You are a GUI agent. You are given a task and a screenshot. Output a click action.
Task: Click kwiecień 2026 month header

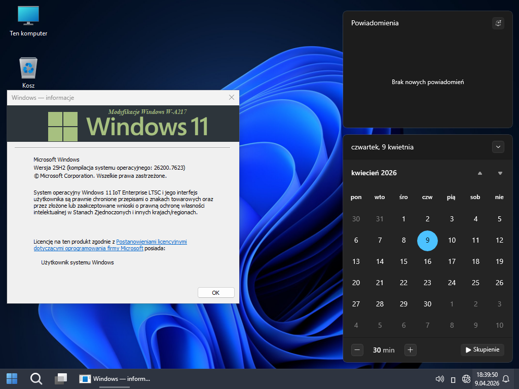point(374,173)
